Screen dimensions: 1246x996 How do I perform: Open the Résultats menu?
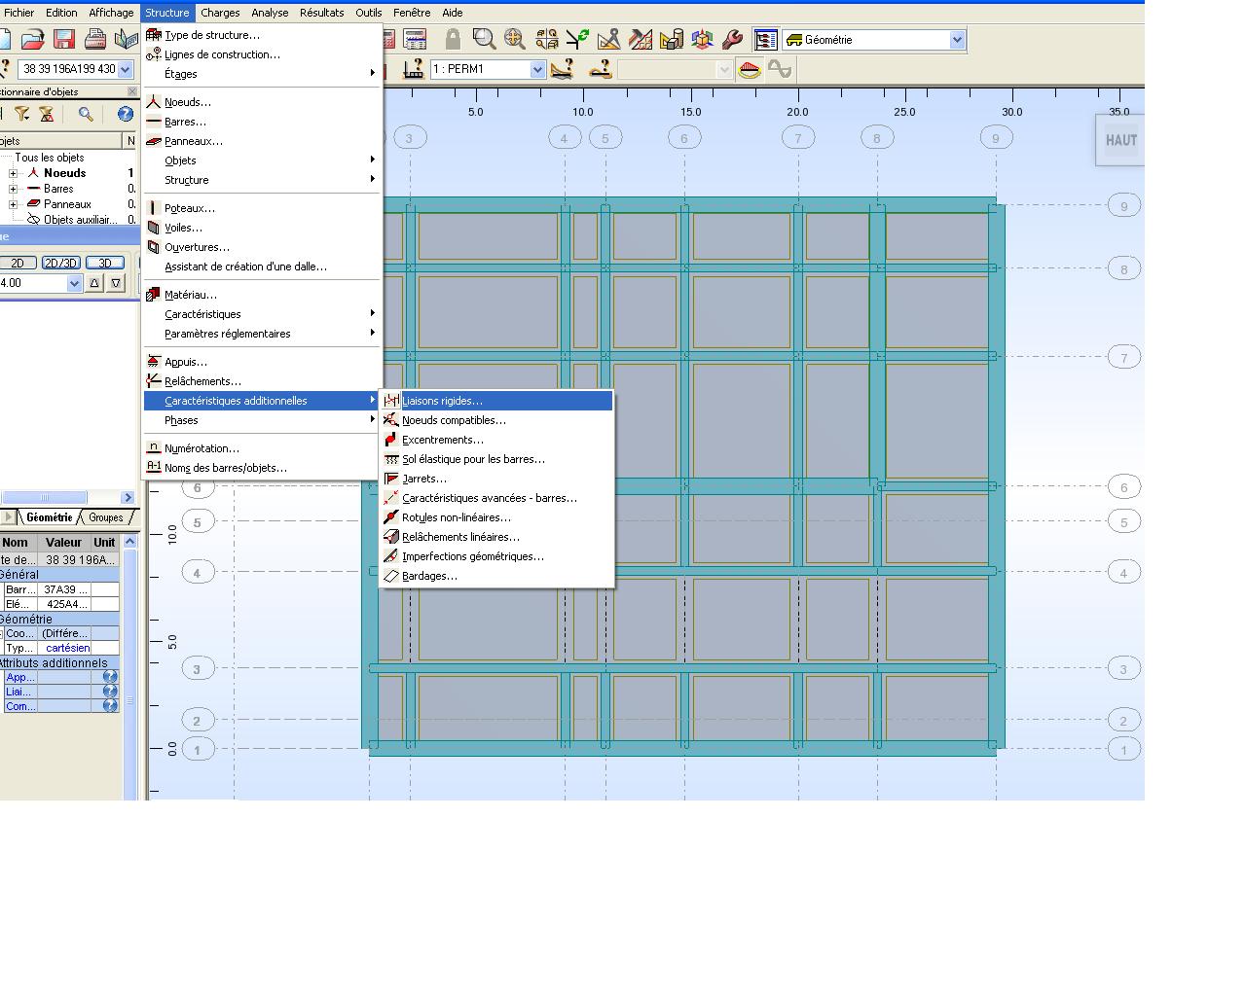pos(321,13)
